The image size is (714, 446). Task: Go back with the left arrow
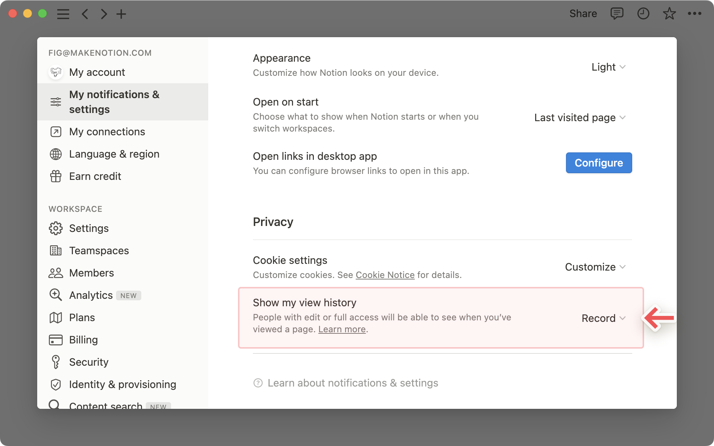(85, 14)
